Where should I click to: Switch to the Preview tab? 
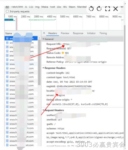click(x=65, y=33)
